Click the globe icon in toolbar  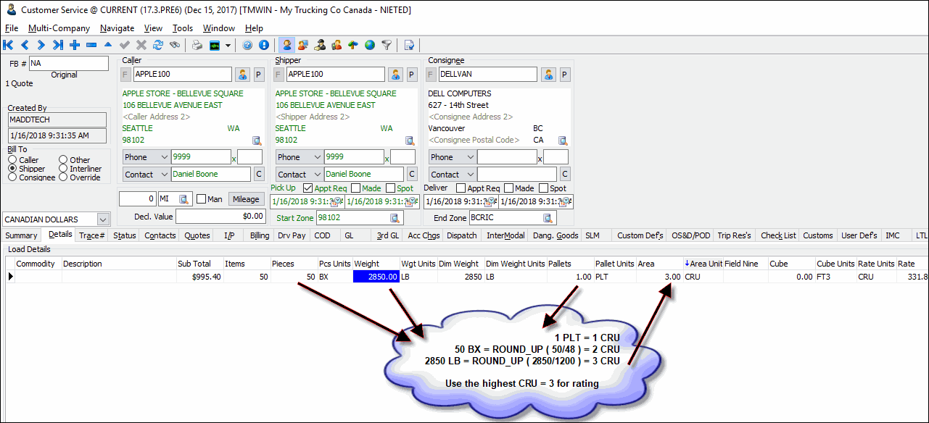(x=370, y=45)
